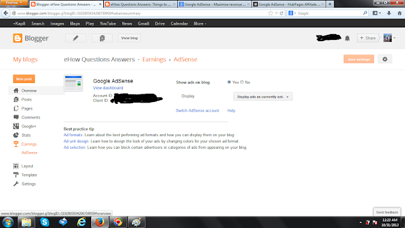
Task: Open the View dashboard link
Action: tap(108, 88)
